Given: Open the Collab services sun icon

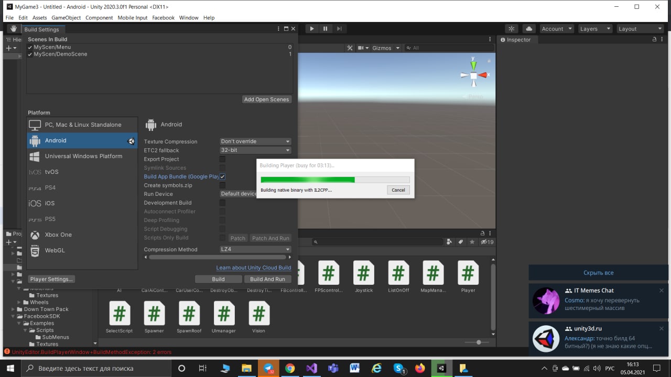Looking at the screenshot, I should click(512, 29).
